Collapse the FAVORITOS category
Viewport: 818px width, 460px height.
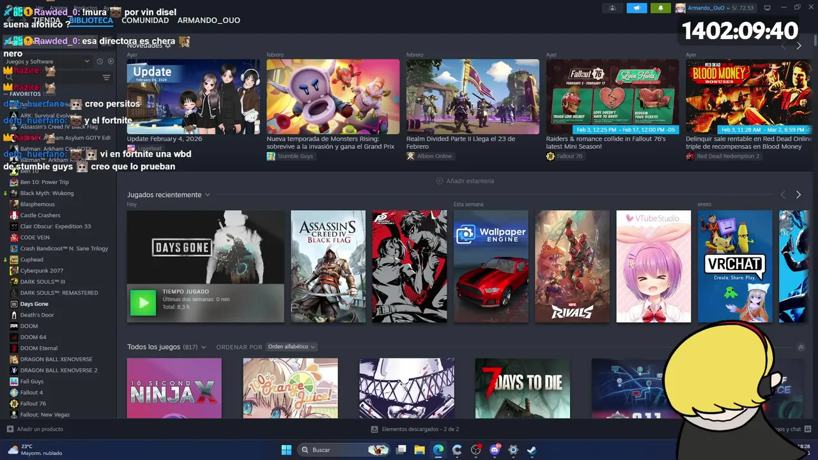click(23, 94)
